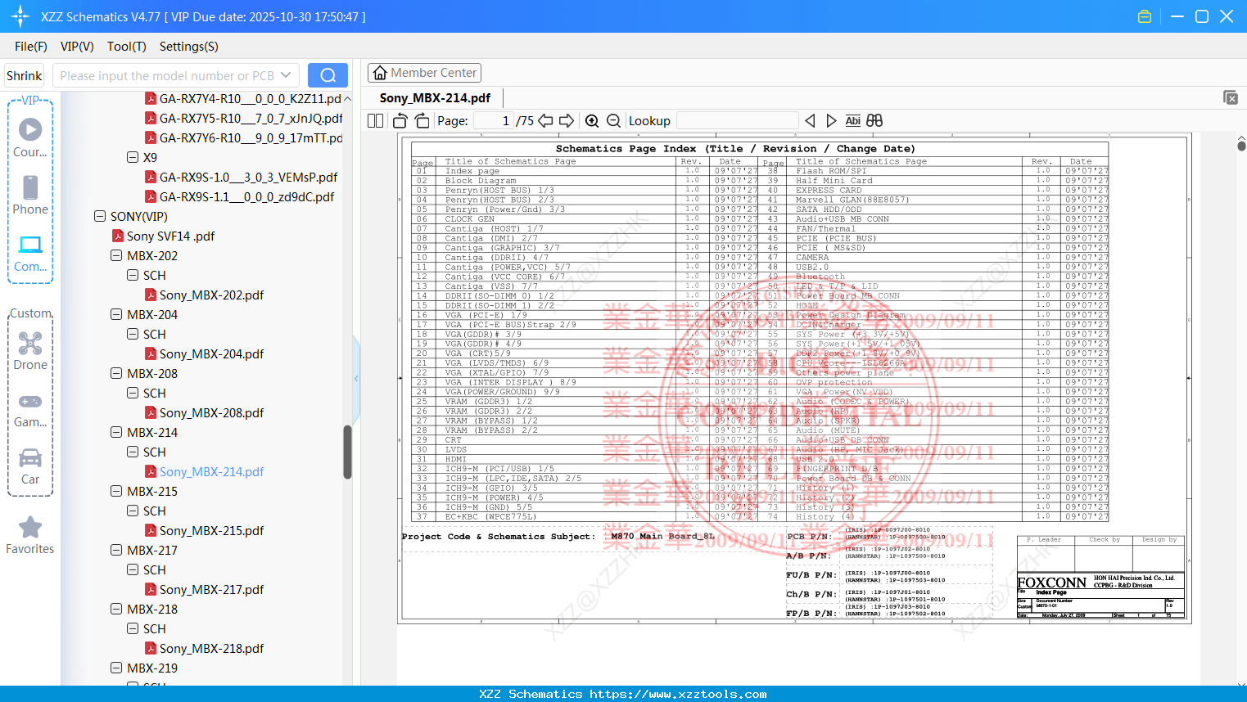Collapse the SONY(VIP) tree node

[100, 216]
